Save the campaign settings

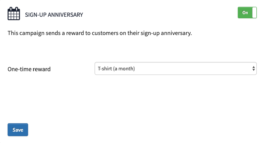coord(18,130)
